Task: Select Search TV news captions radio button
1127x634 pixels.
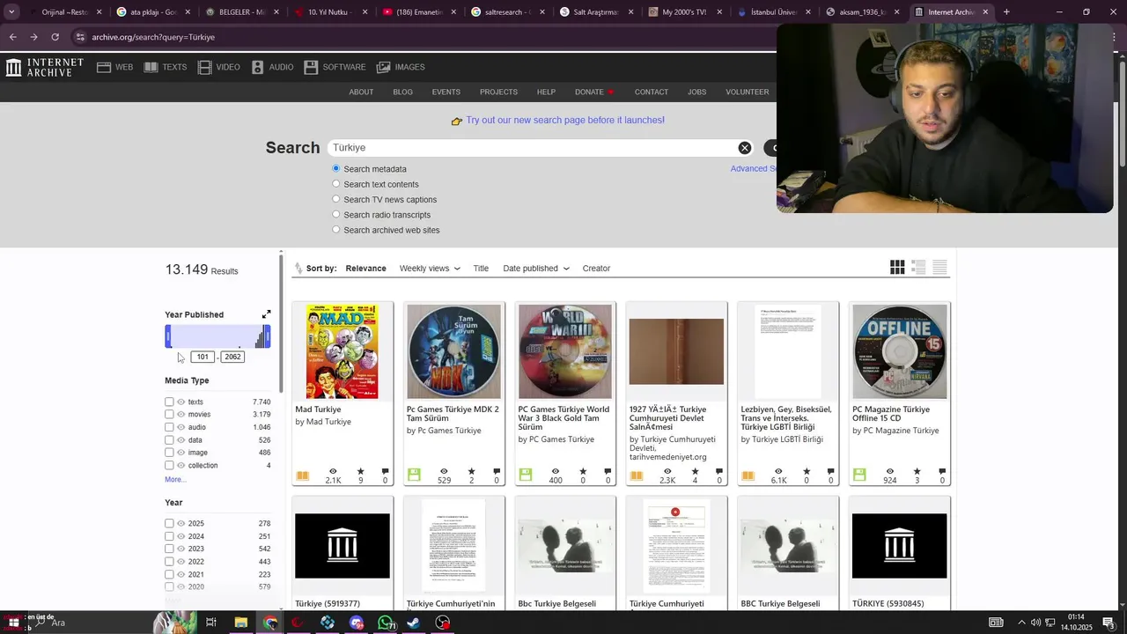Action: 335,199
